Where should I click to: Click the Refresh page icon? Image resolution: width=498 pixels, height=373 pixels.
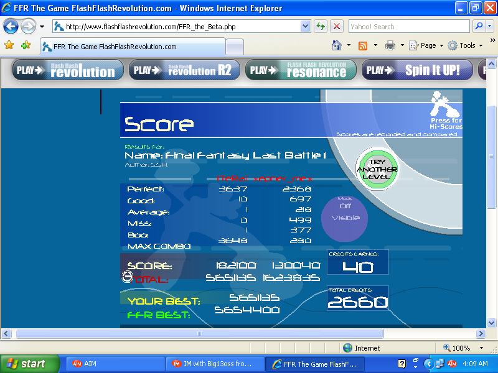321,27
